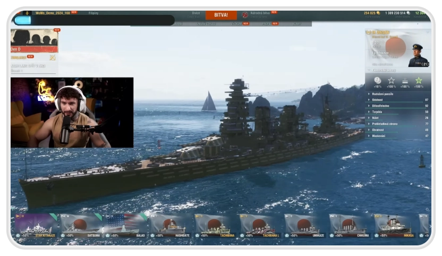Select the Star Kitakaze ship card

pos(36,226)
